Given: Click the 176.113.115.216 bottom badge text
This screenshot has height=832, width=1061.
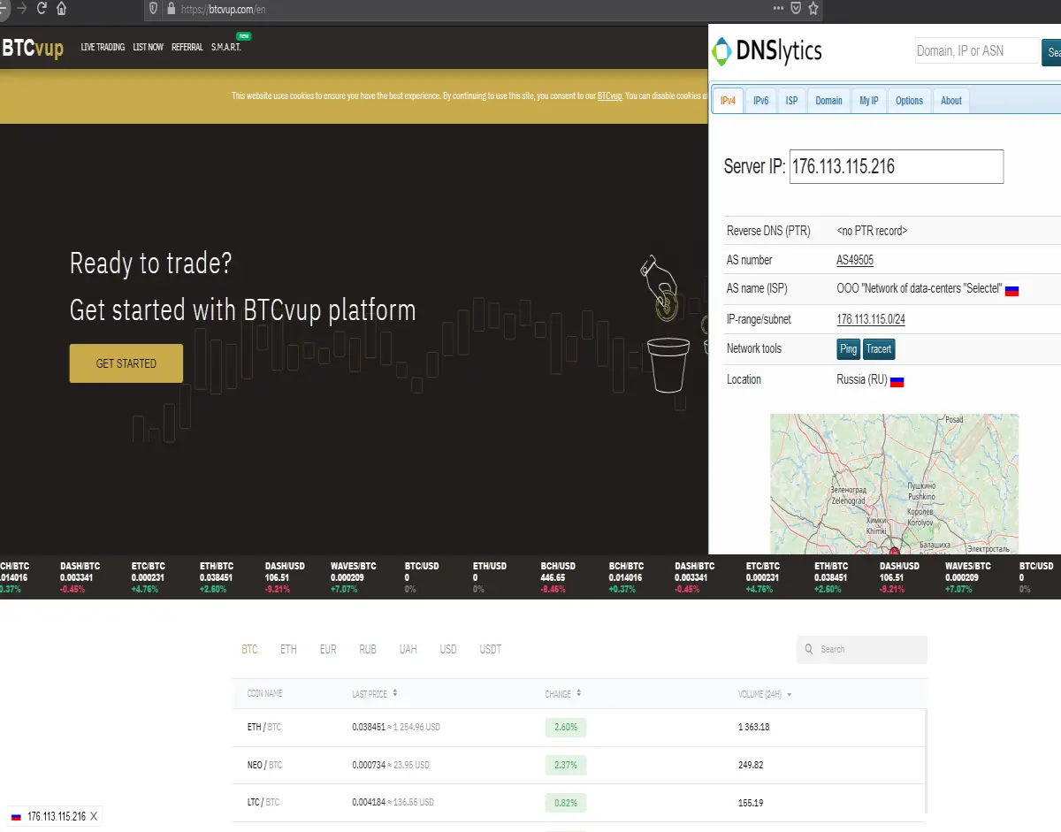Looking at the screenshot, I should pyautogui.click(x=57, y=816).
